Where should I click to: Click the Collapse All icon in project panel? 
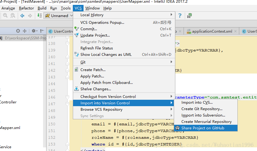point(24,31)
